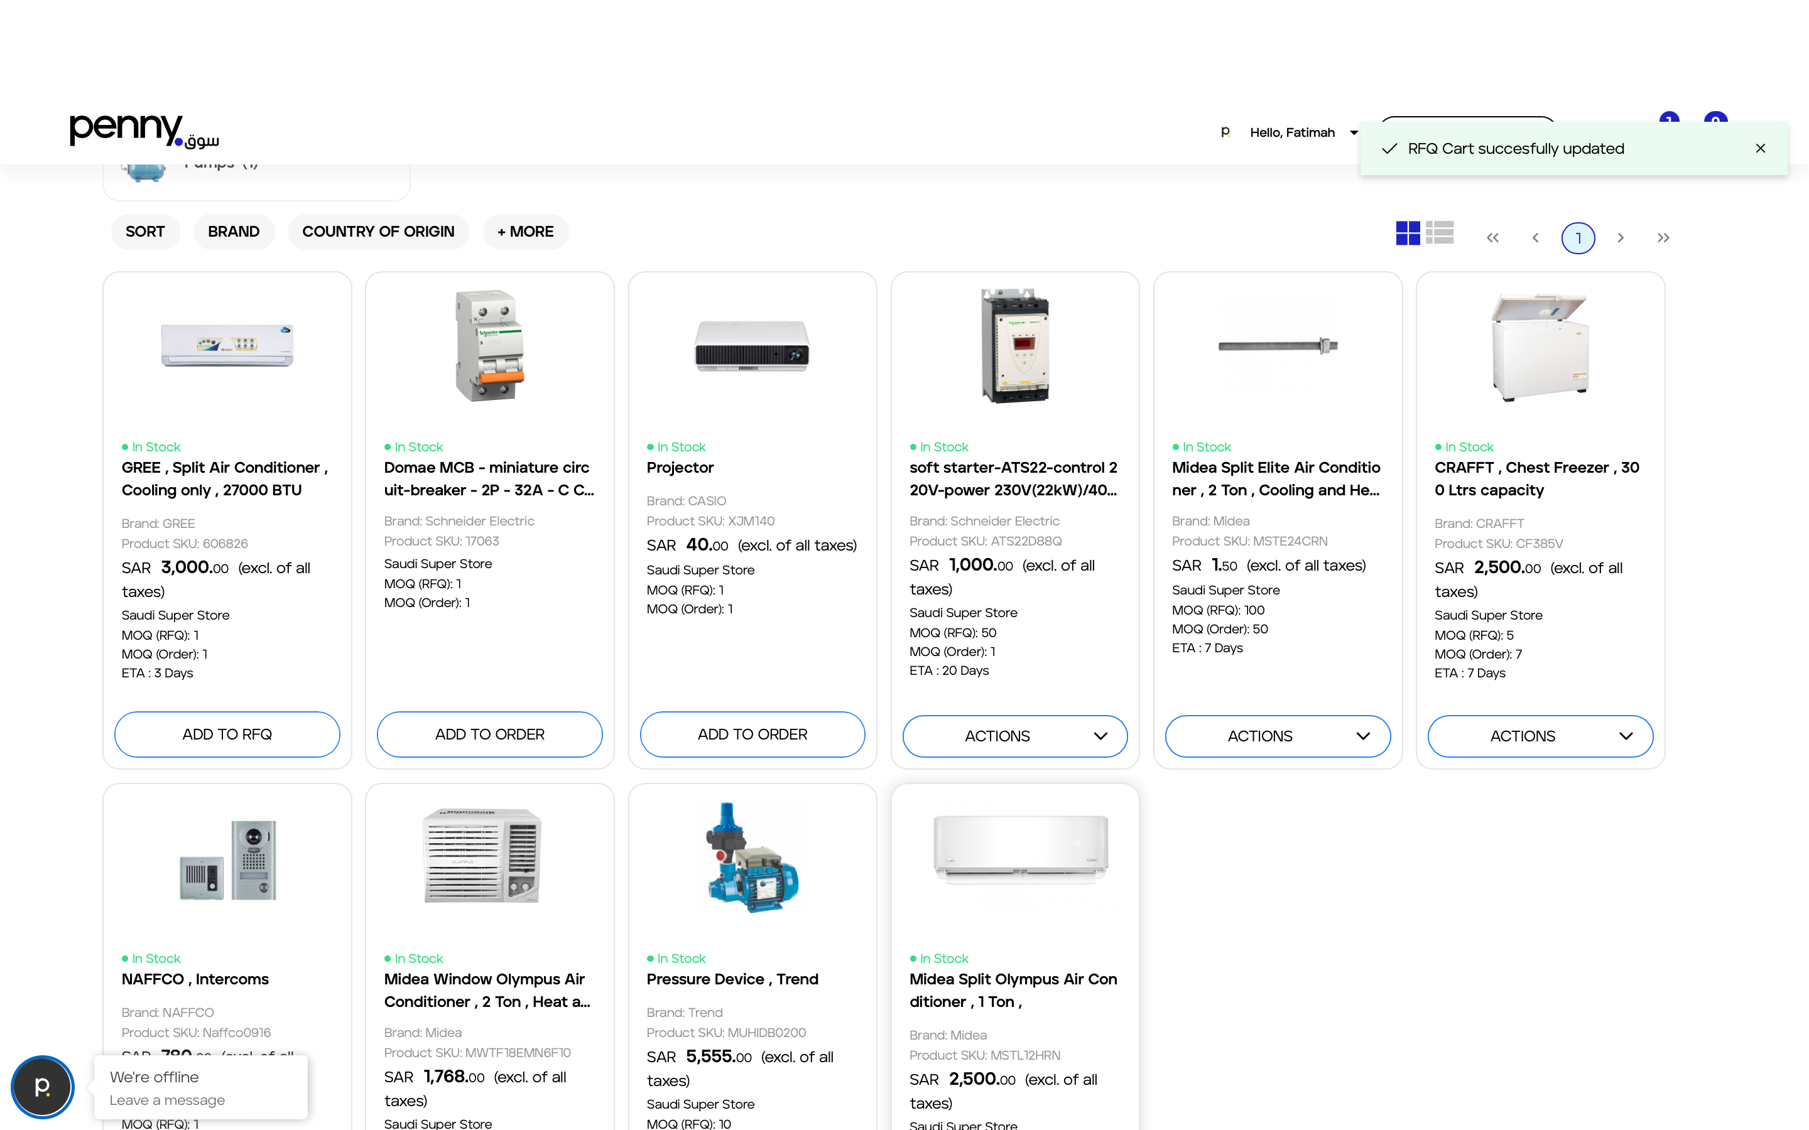Image resolution: width=1809 pixels, height=1130 pixels.
Task: Open Midea Split Elite Air Conditioner title
Action: [1276, 478]
